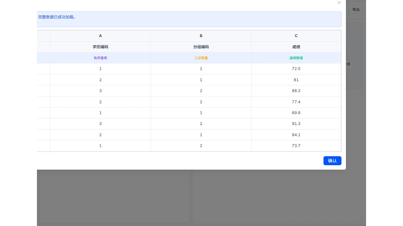Select the 成绩 cell showing 91.3
The width and height of the screenshot is (403, 226).
coord(296,124)
